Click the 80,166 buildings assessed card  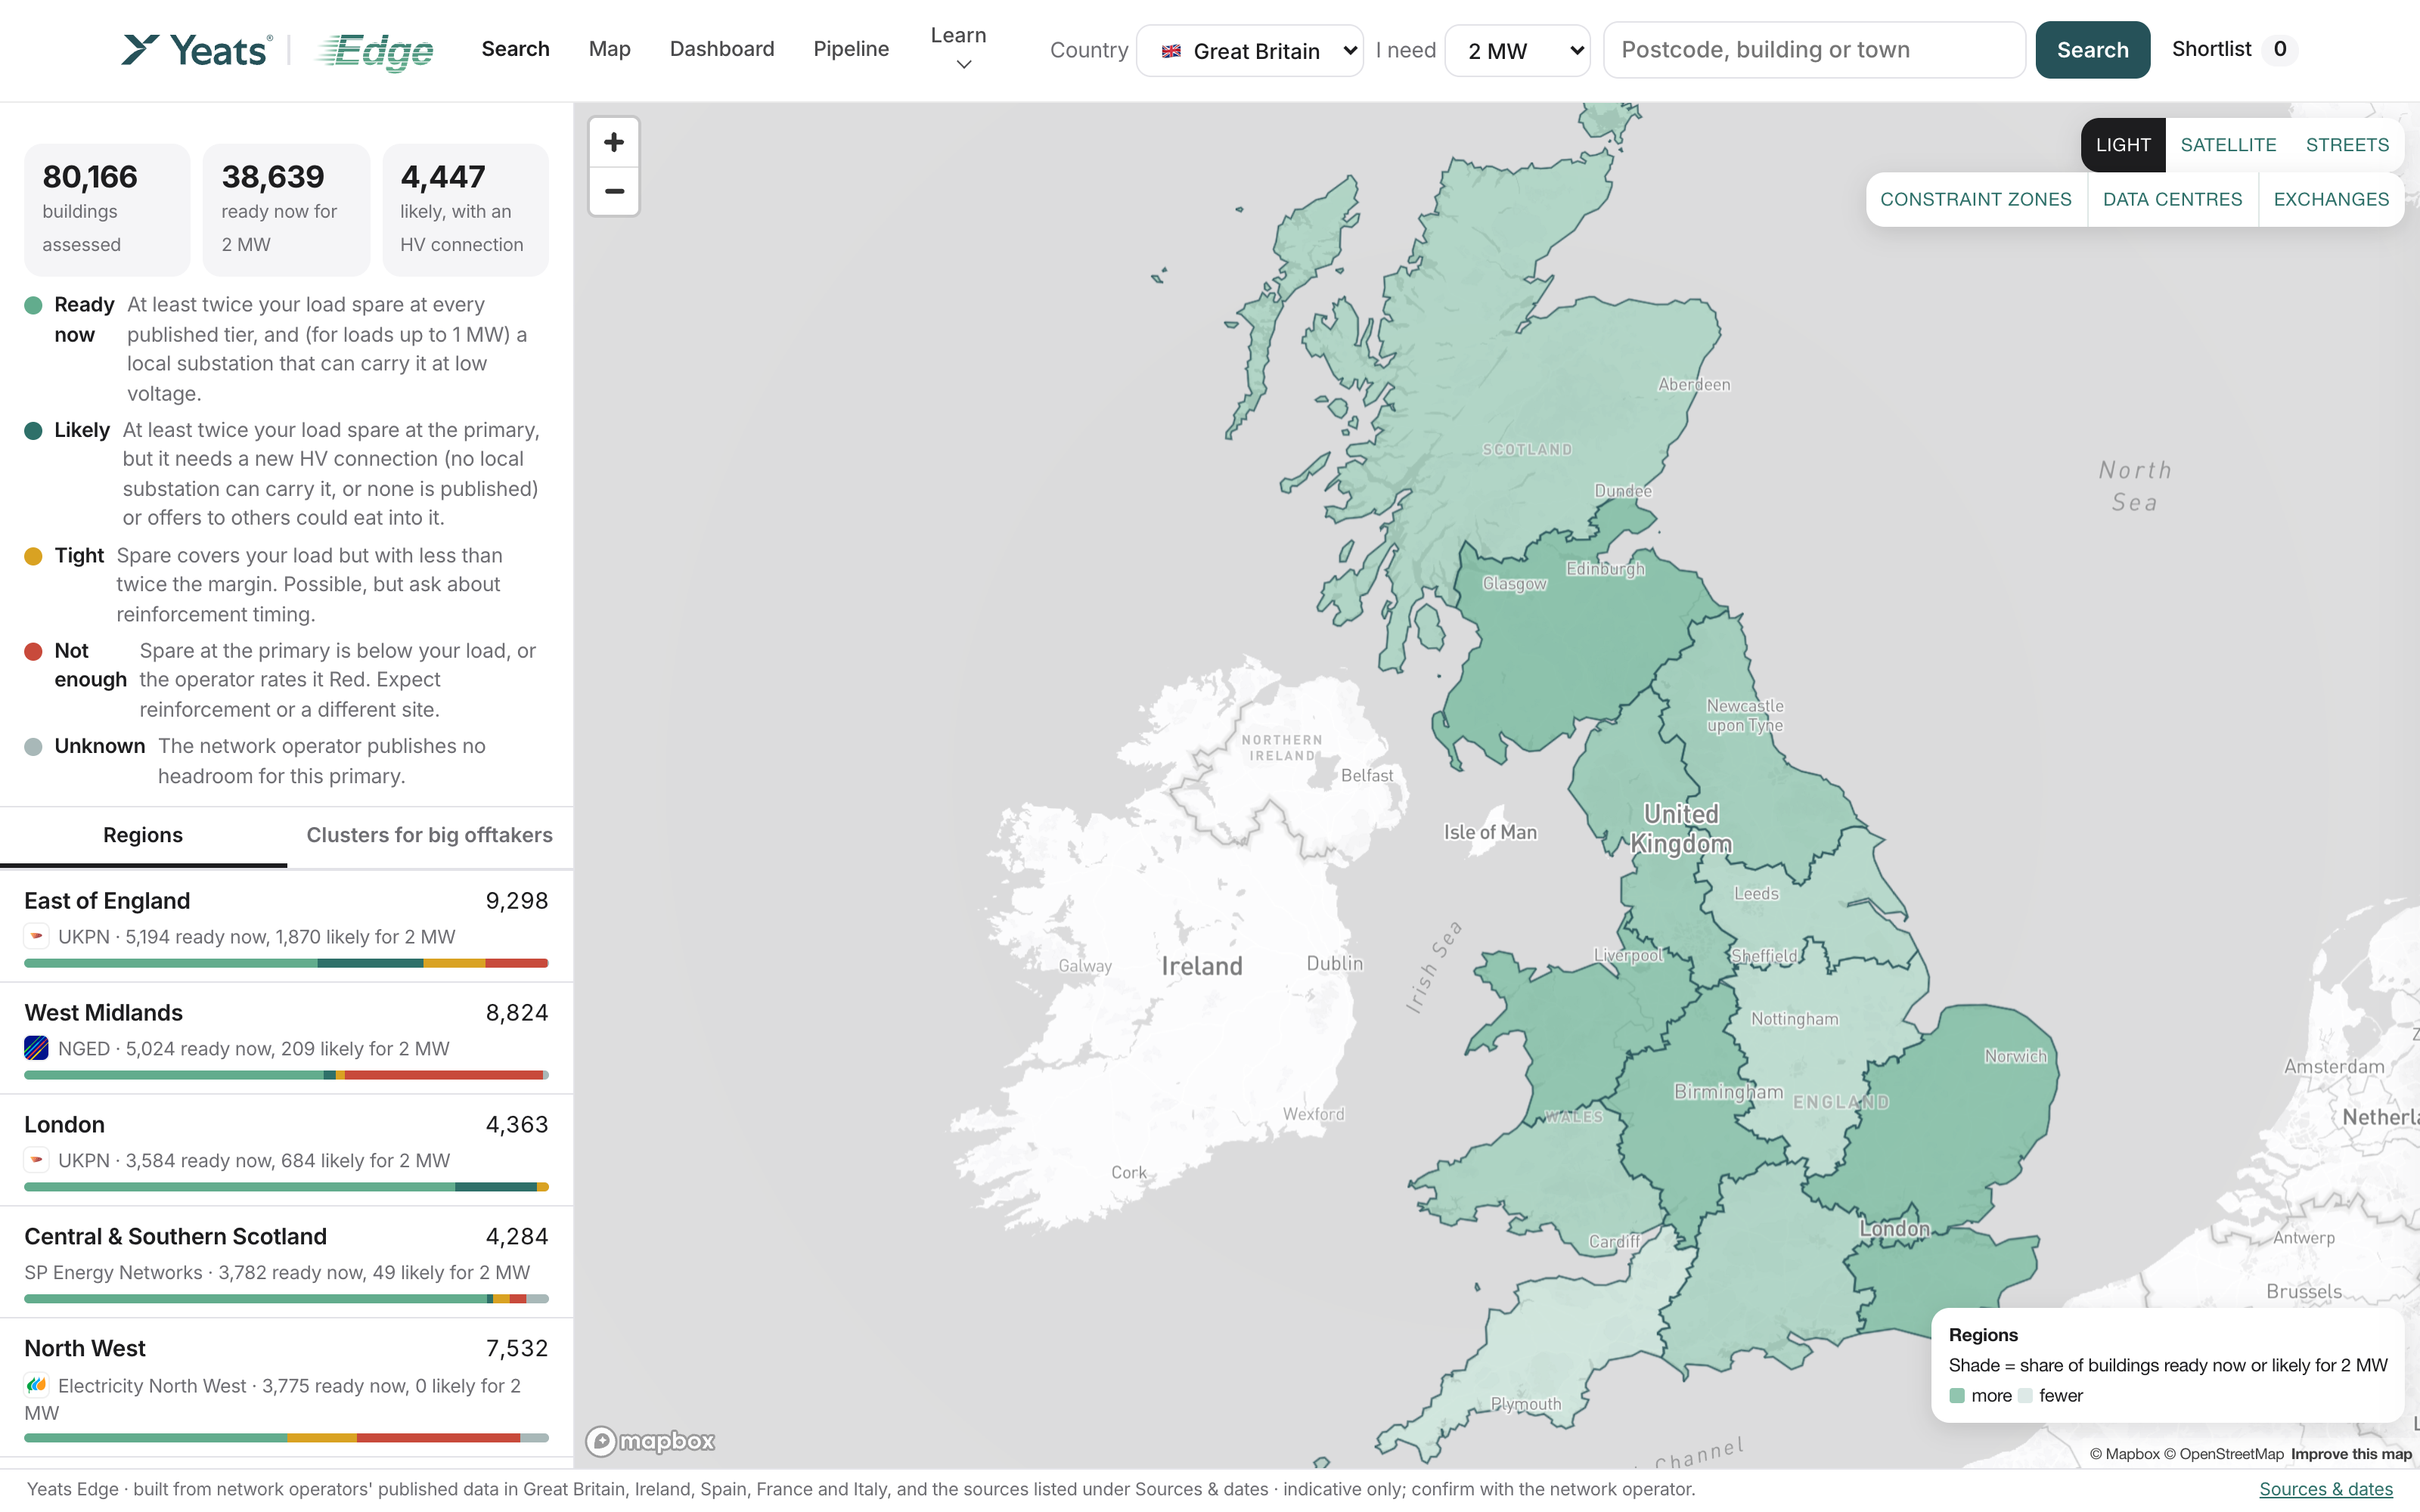tap(107, 210)
